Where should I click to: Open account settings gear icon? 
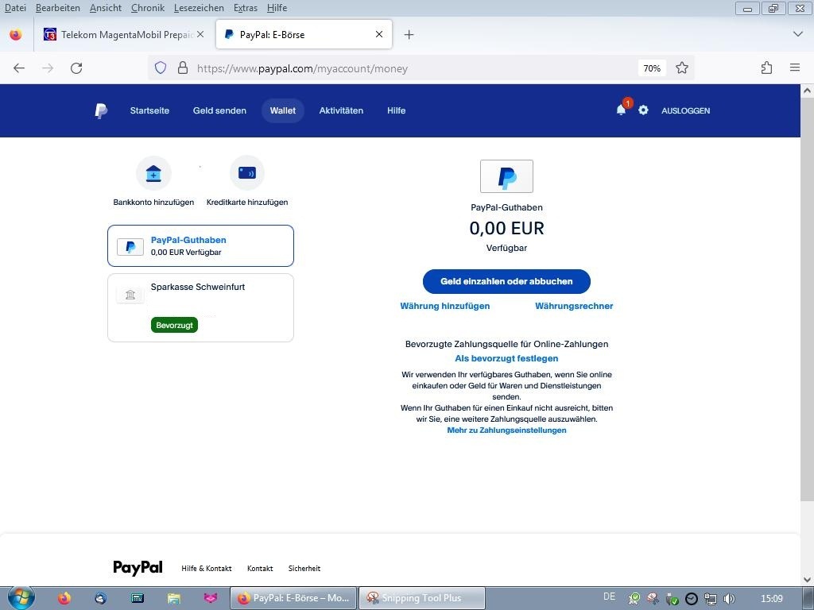(643, 110)
